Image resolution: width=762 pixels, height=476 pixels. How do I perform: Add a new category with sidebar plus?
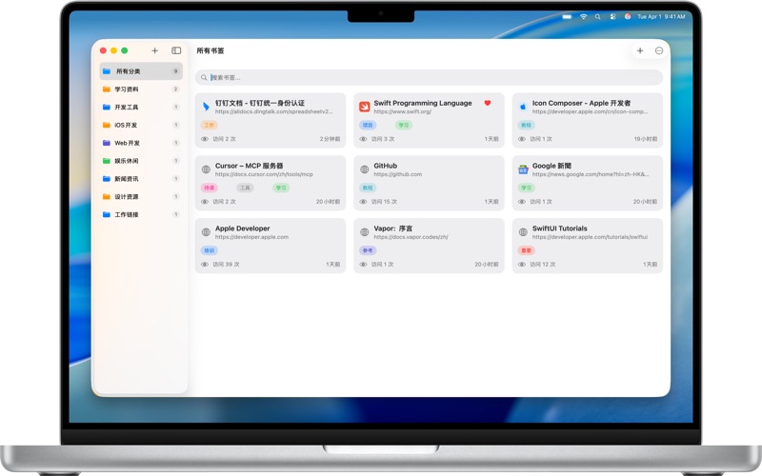154,50
